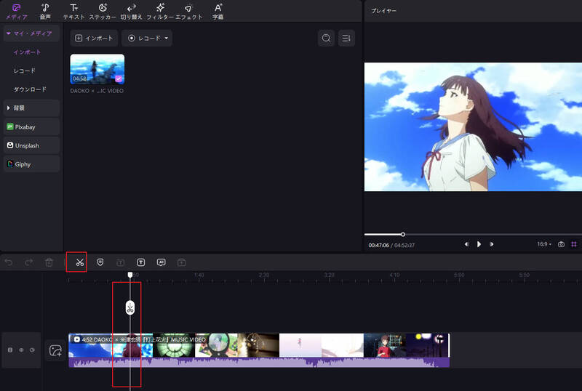Open the テキスト (Text) tab
Image resolution: width=582 pixels, height=391 pixels.
tap(74, 12)
